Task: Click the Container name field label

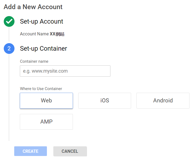Action: click(34, 61)
